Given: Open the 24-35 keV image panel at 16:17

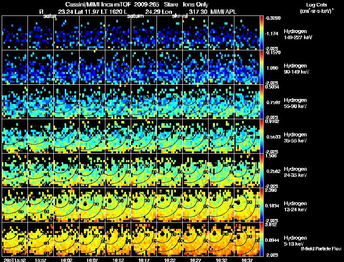Looking at the screenshot, I should (144, 170).
